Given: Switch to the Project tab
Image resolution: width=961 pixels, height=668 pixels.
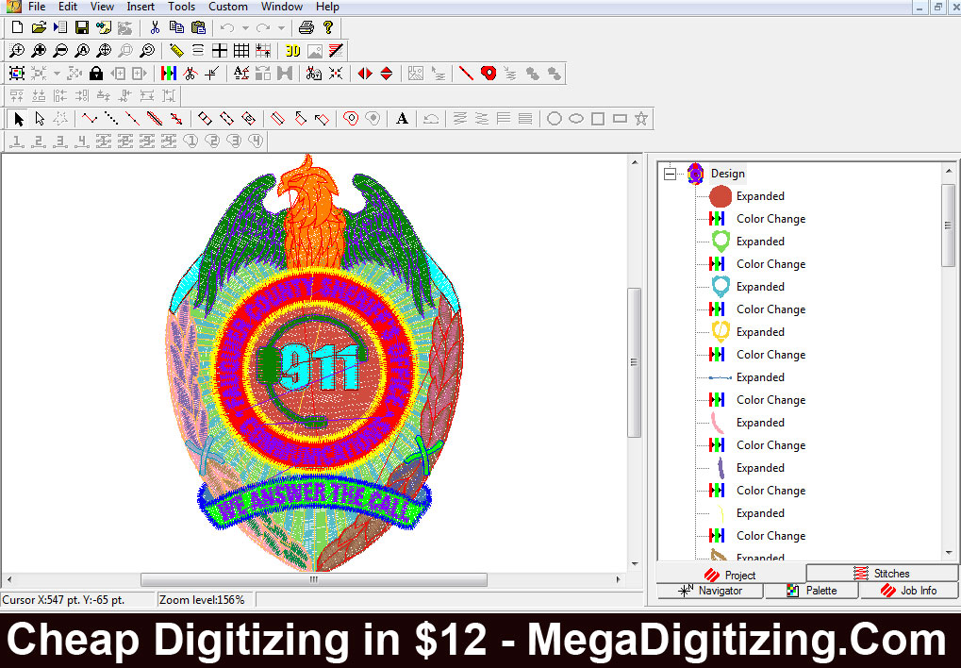Looking at the screenshot, I should pos(731,575).
